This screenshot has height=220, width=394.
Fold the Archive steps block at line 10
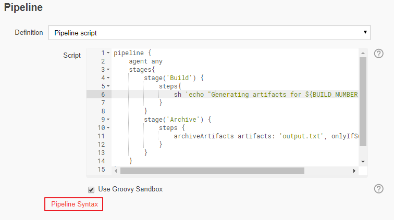[x=108, y=128]
